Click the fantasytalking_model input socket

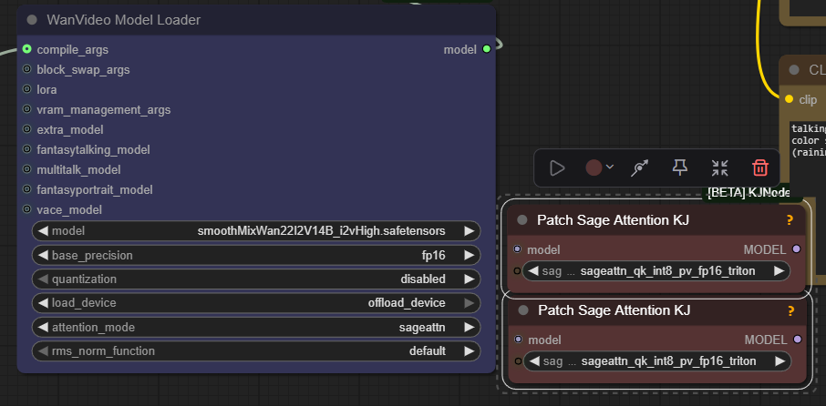click(26, 149)
